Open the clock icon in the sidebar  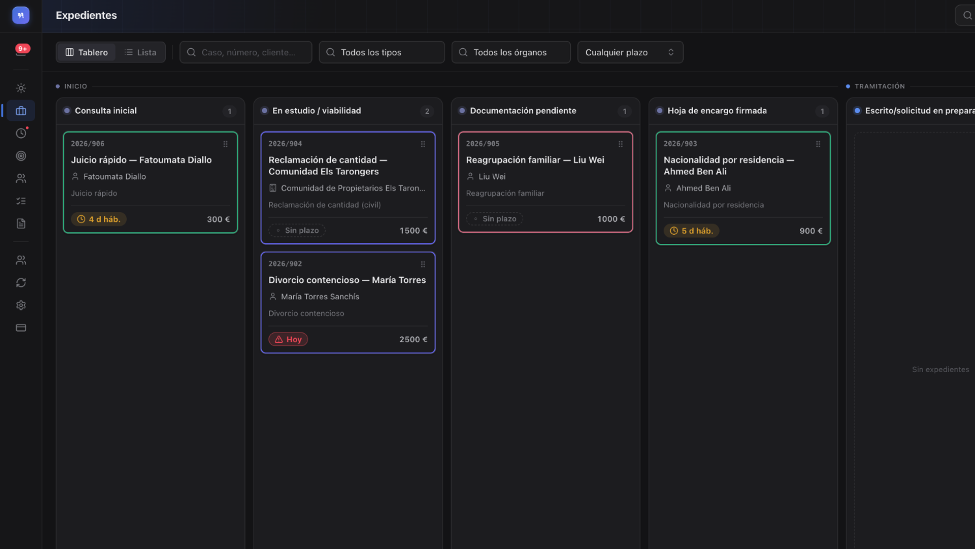21,133
